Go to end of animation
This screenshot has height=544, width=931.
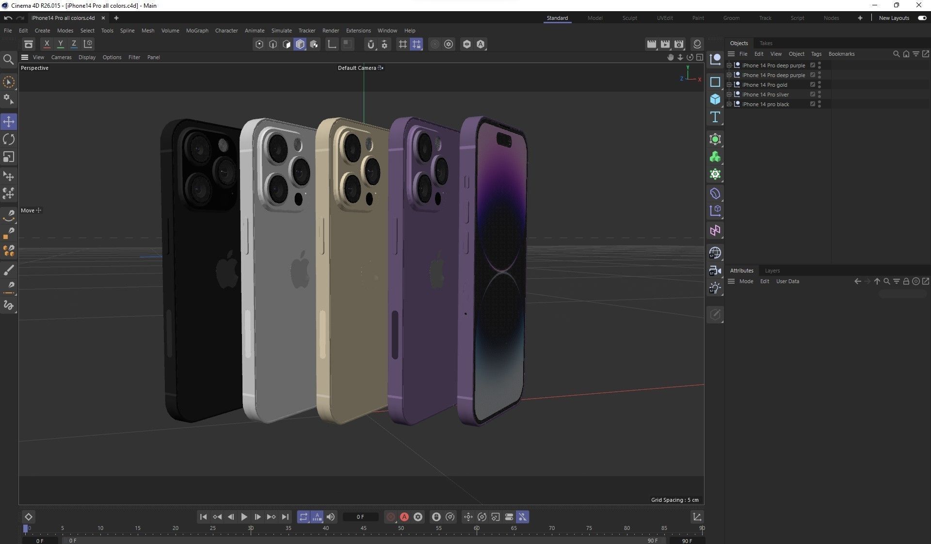pos(285,517)
